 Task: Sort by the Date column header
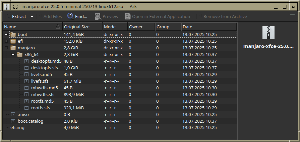pyautogui.click(x=209, y=27)
